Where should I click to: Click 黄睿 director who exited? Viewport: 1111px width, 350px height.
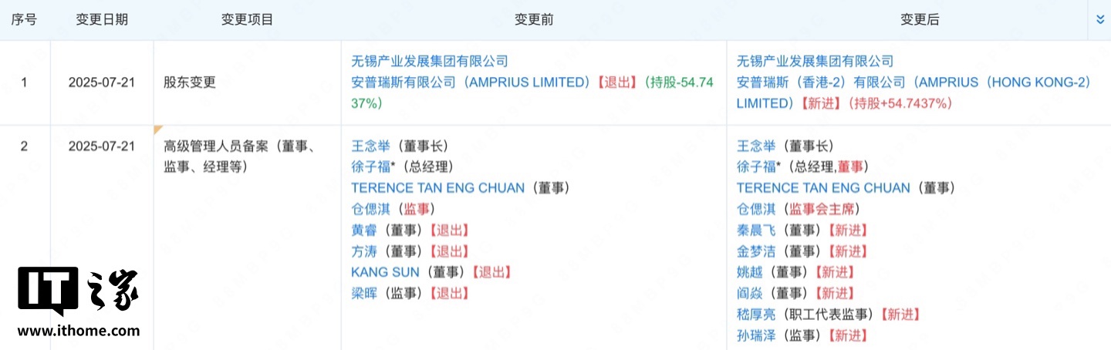coord(365,230)
